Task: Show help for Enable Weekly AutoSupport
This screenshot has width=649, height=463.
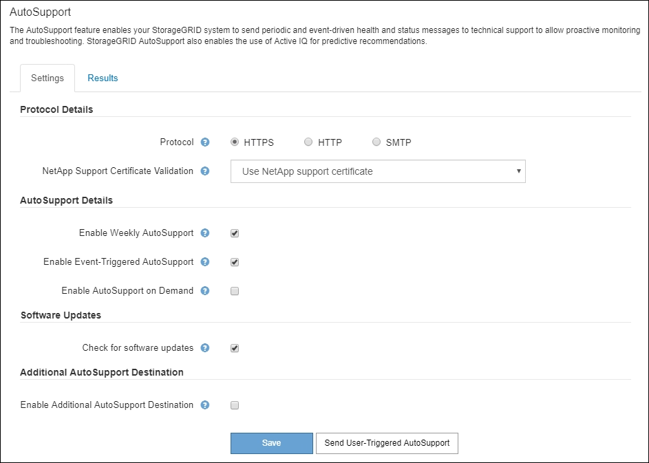Action: click(x=205, y=233)
